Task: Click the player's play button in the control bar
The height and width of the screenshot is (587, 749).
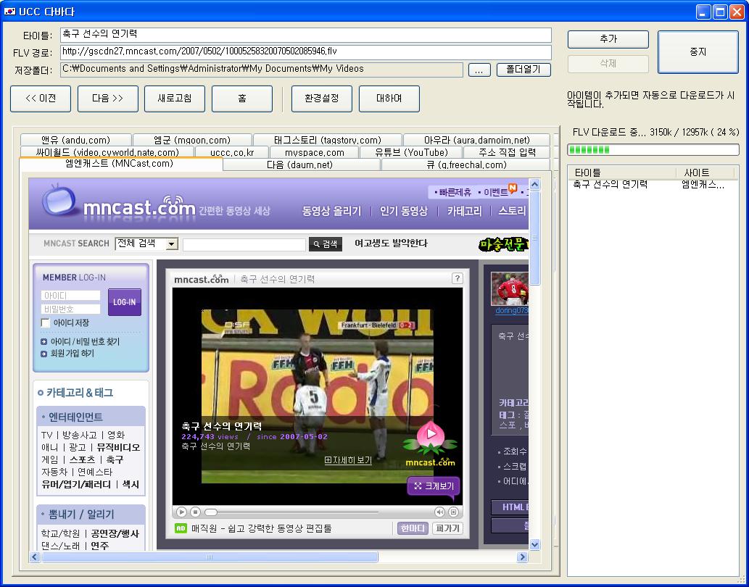Action: point(181,512)
